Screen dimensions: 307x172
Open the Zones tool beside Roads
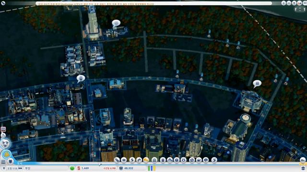tap(124, 160)
